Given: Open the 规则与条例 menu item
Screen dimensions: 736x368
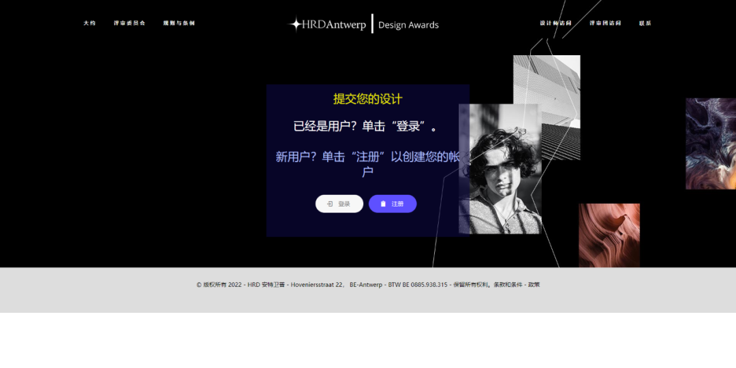Looking at the screenshot, I should click(179, 23).
